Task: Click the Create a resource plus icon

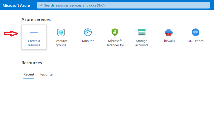Action: [x=34, y=32]
